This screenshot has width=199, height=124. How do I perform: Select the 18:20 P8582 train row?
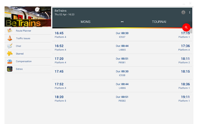(x=122, y=98)
